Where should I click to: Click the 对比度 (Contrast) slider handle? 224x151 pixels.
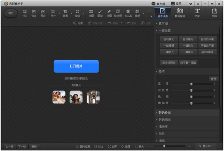coord(192,90)
